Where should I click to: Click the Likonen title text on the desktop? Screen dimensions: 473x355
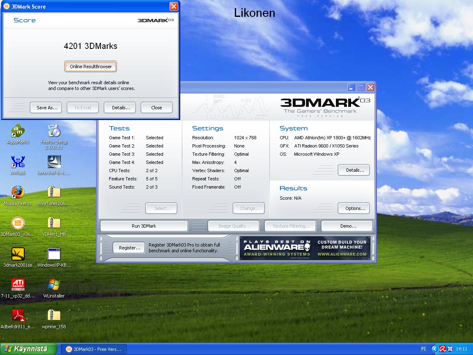pyautogui.click(x=255, y=13)
